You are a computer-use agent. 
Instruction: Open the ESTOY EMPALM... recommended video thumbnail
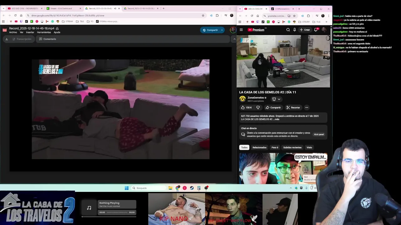click(283, 168)
